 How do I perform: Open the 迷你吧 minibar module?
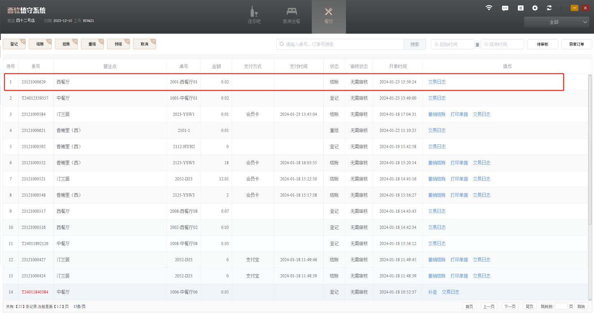click(254, 16)
